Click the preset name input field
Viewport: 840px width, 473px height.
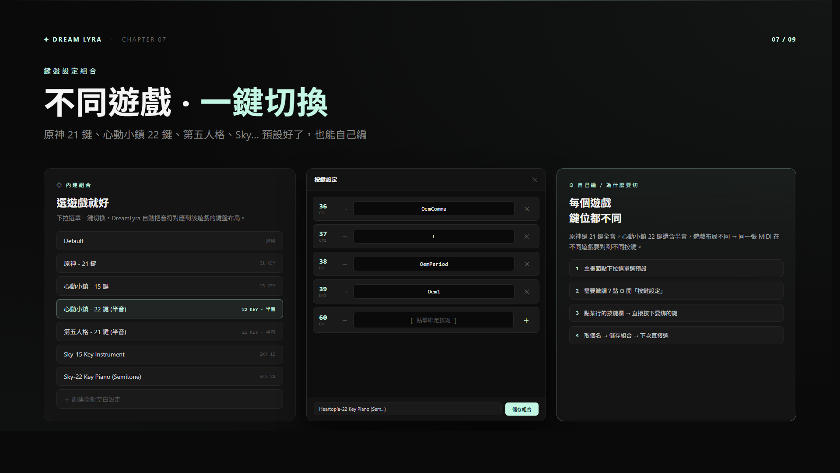click(407, 409)
